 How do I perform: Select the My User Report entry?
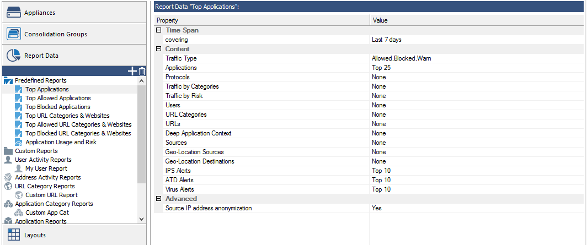[46, 169]
